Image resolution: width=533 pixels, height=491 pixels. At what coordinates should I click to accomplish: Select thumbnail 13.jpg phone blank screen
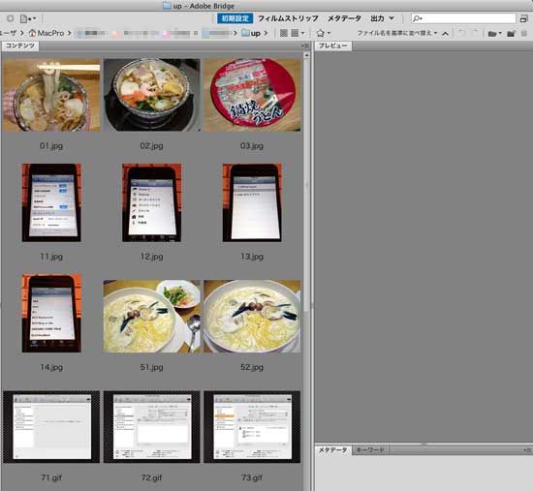[x=252, y=202]
